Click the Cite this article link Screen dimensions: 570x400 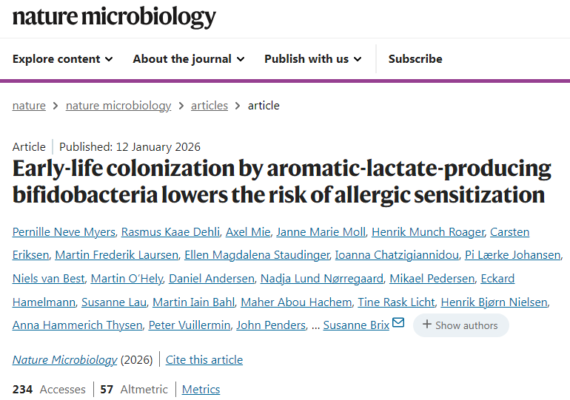pos(204,360)
